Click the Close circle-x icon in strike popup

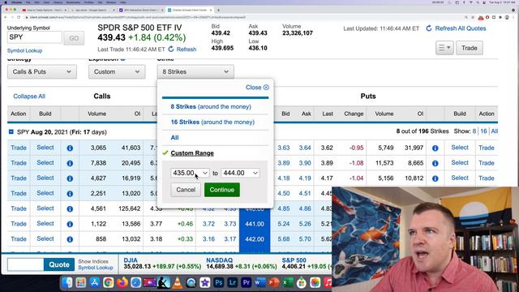266,88
